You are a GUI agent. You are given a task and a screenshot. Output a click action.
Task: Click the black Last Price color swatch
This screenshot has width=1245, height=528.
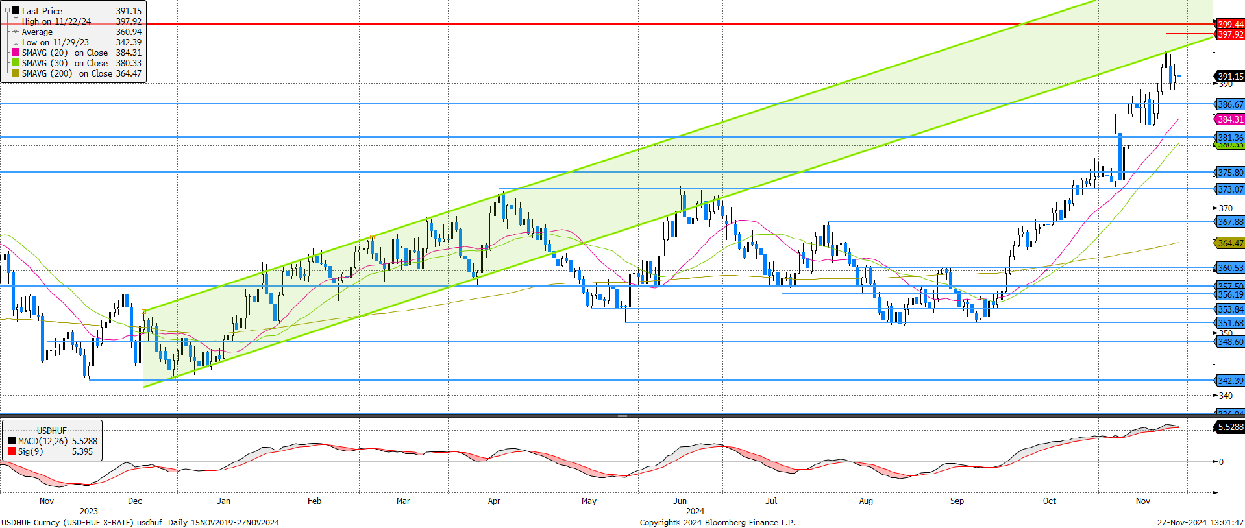point(16,10)
